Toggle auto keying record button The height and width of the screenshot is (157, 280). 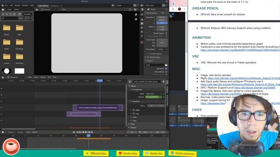click(x=74, y=132)
